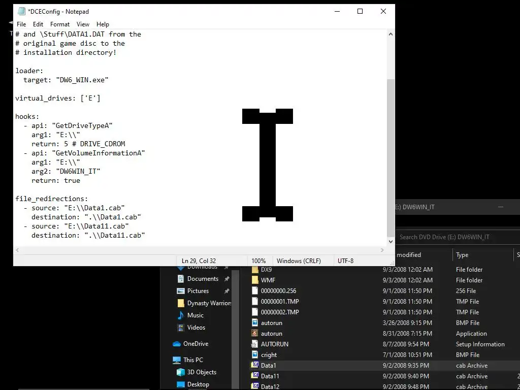Select the Data11 cab archive icon
Screen dimensions: 520x390
coord(255,376)
